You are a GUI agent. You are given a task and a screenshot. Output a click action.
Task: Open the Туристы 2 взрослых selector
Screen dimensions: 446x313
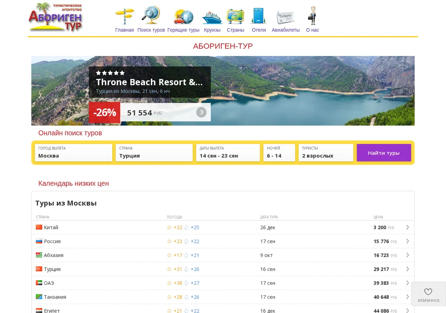326,152
